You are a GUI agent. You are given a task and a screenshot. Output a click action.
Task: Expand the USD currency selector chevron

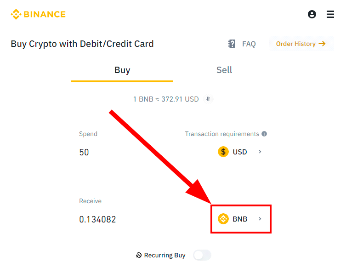tap(260, 152)
